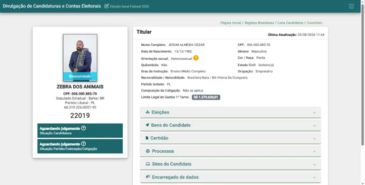The width and height of the screenshot is (365, 185).
Task: Expand the Encarregado de dados chevron
Action: 314,177
